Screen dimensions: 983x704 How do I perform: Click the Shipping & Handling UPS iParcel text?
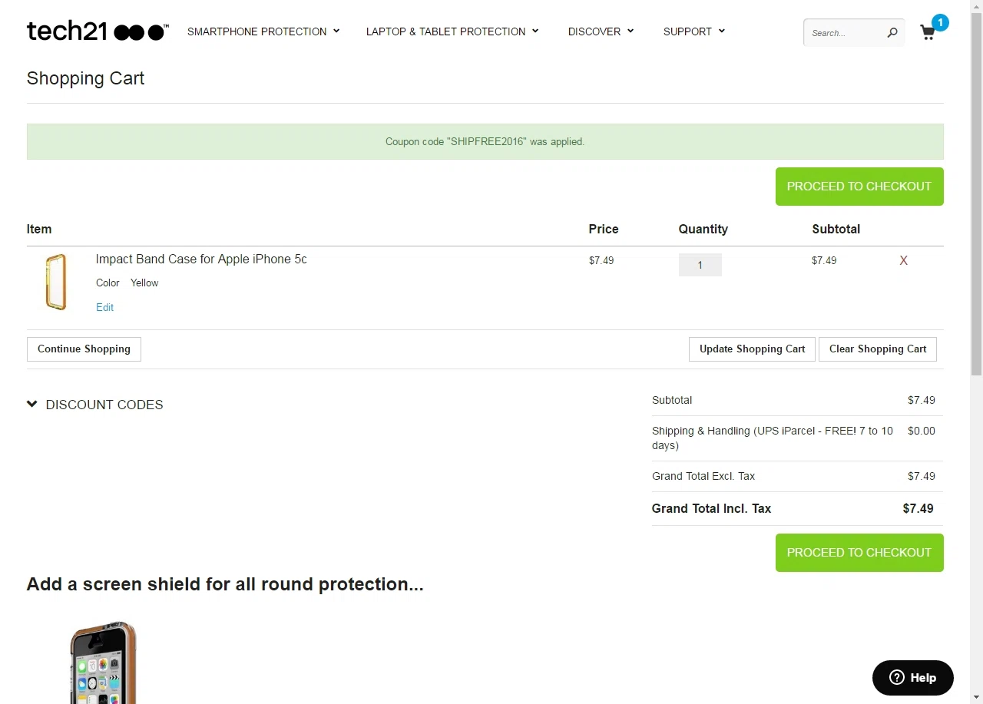773,438
